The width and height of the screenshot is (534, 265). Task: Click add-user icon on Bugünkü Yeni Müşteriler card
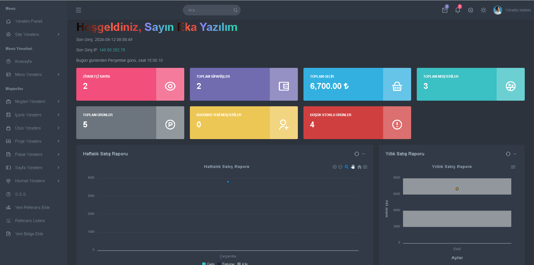(284, 125)
